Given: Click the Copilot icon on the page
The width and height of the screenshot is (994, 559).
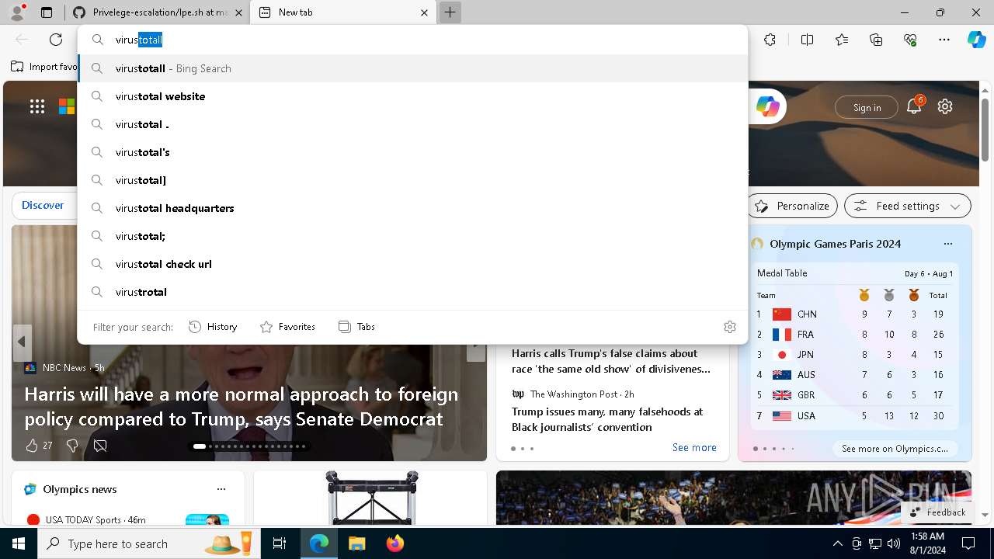Looking at the screenshot, I should (767, 107).
